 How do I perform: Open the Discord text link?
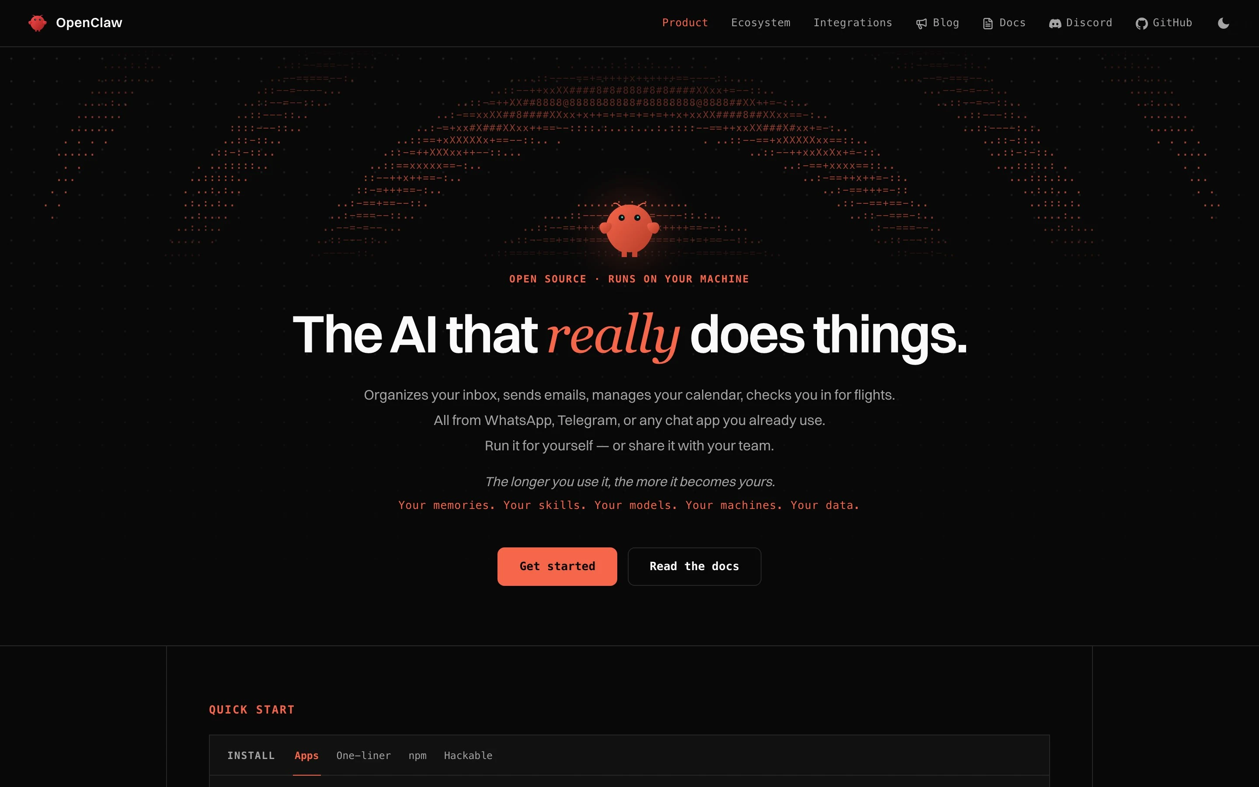(x=1089, y=23)
